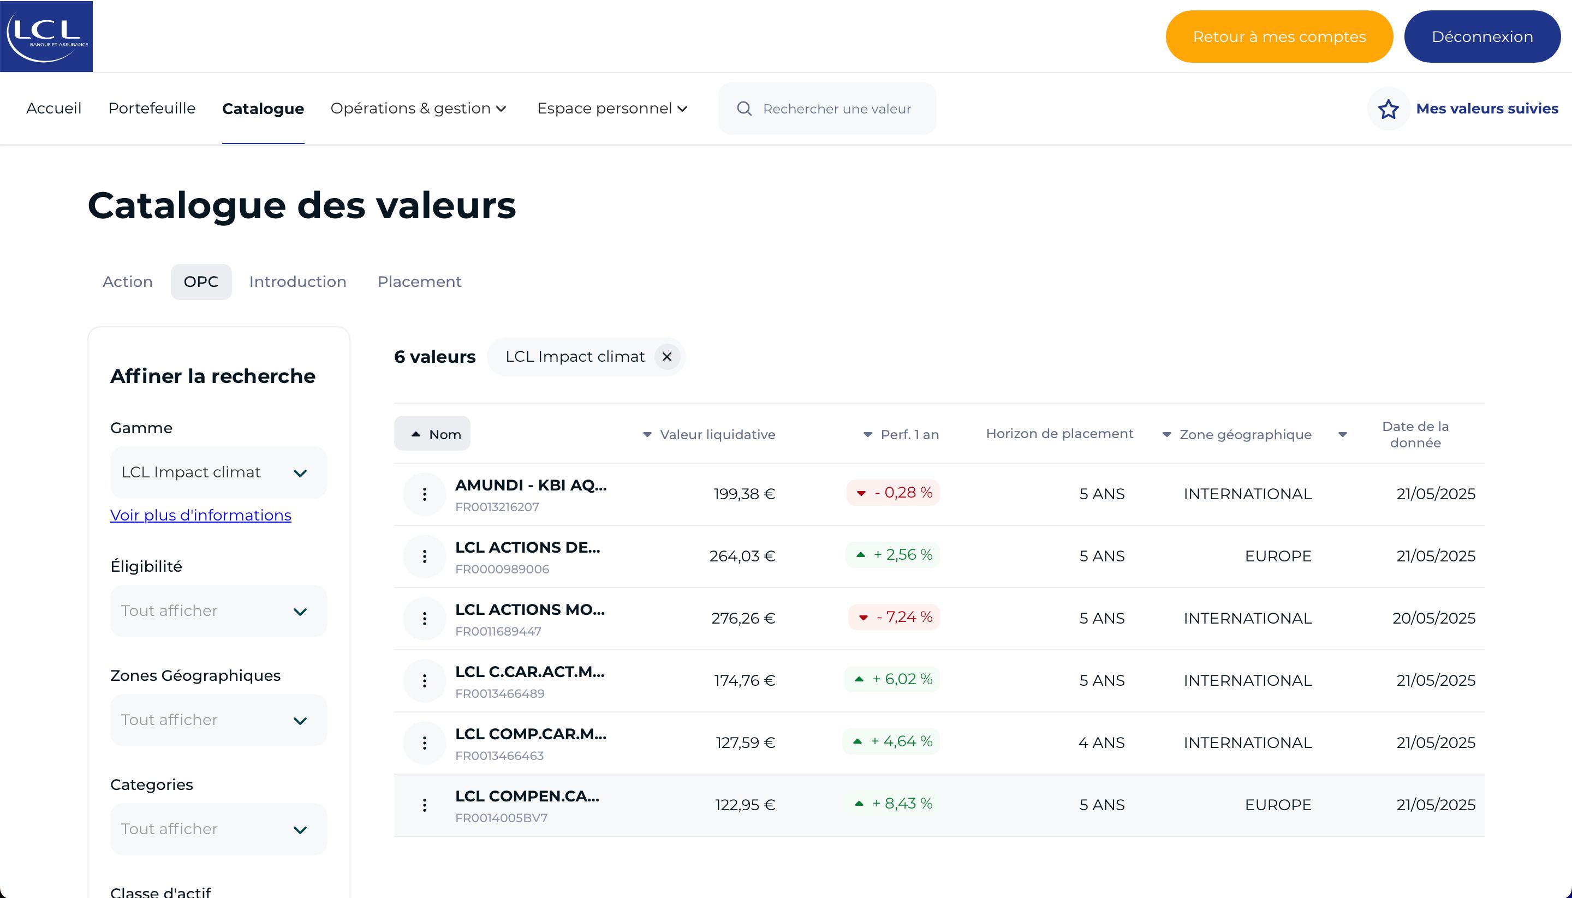The width and height of the screenshot is (1572, 898).
Task: Open options menu for LCL C.CAR.ACT.M...
Action: tap(425, 681)
